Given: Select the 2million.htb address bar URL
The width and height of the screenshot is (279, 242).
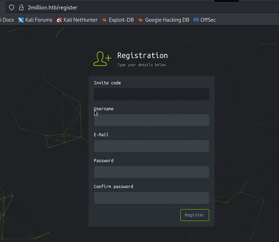Looking at the screenshot, I should coord(52,7).
